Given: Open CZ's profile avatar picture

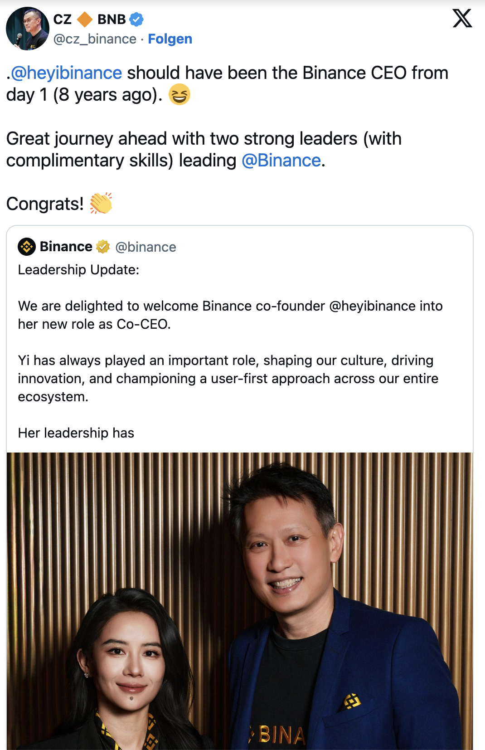Looking at the screenshot, I should tap(27, 29).
